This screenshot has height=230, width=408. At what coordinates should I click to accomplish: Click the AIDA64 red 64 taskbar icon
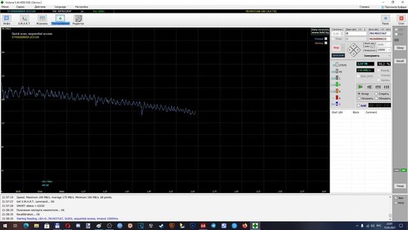pyautogui.click(x=203, y=226)
